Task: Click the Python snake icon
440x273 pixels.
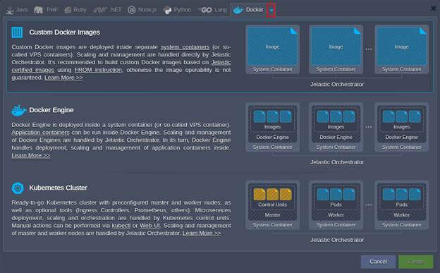Action: point(167,10)
